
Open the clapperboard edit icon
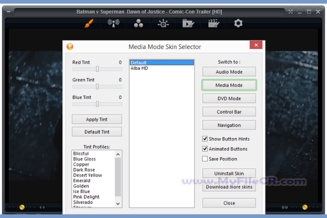coord(213,23)
